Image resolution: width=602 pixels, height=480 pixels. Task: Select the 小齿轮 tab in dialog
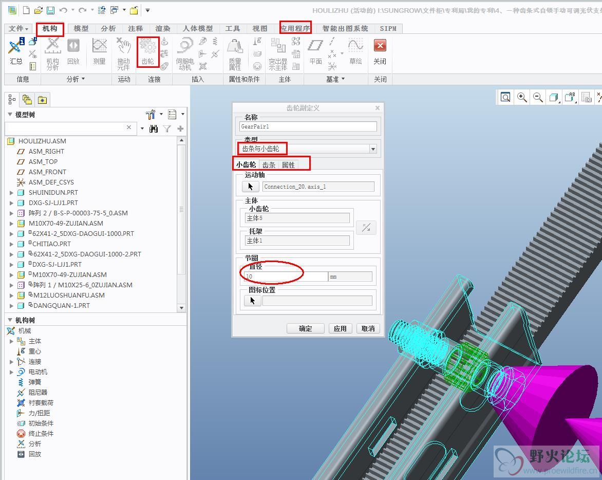pos(246,164)
